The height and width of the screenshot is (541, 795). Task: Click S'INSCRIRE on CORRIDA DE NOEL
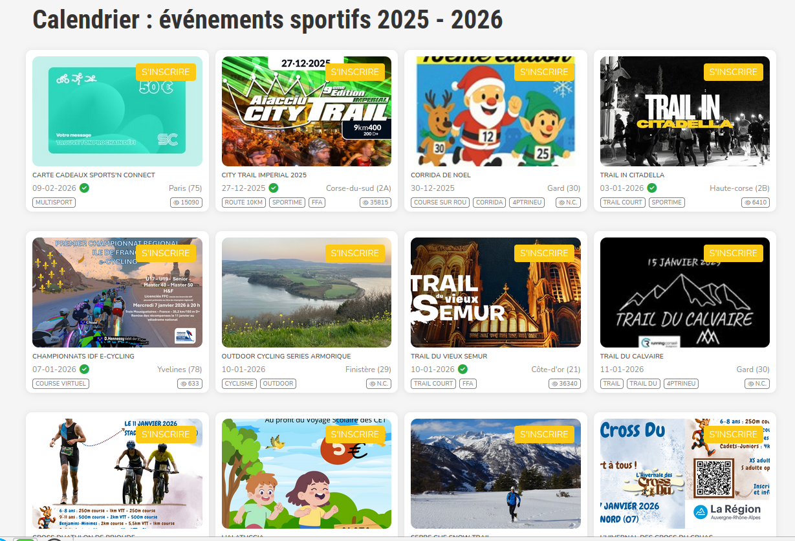coord(544,72)
